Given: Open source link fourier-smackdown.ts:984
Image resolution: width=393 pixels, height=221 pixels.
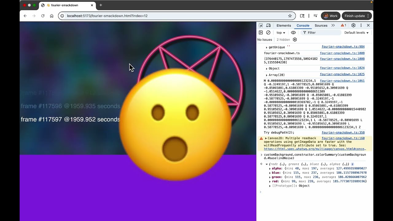Looking at the screenshot, I should tap(343, 47).
